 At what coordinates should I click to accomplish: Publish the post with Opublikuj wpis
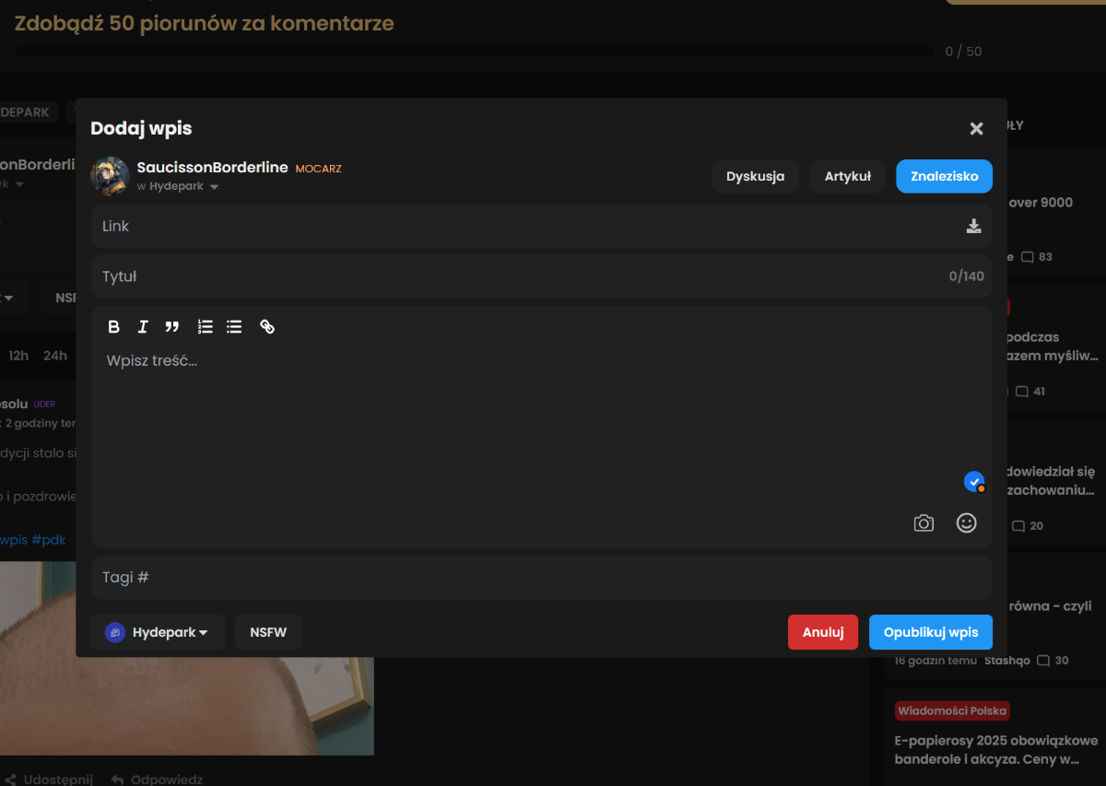pos(930,632)
